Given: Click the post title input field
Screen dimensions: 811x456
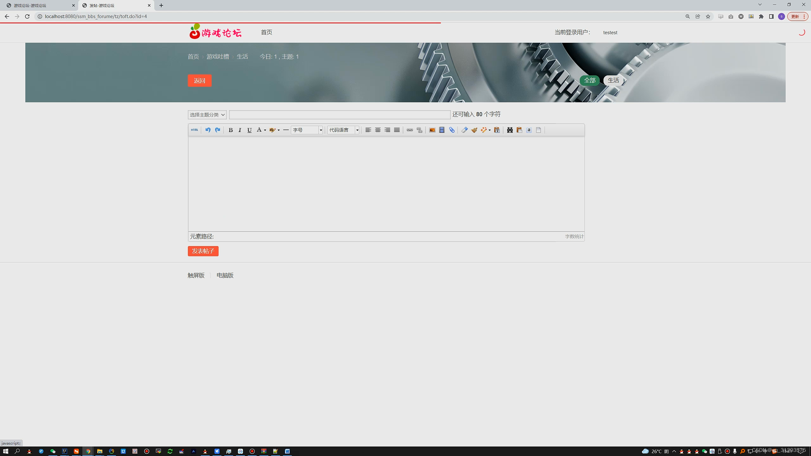Looking at the screenshot, I should pyautogui.click(x=340, y=115).
